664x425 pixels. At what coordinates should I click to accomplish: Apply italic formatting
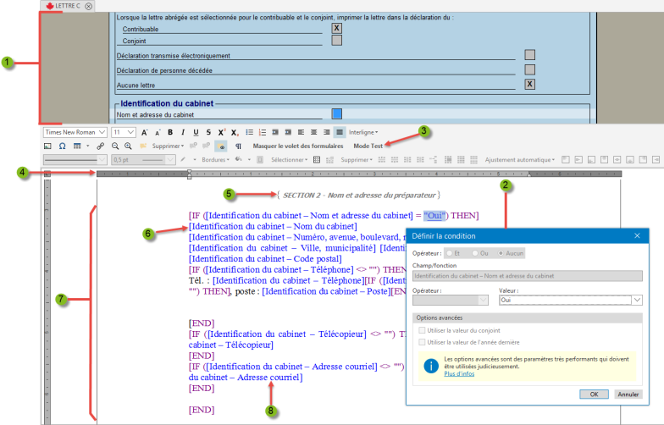click(183, 133)
